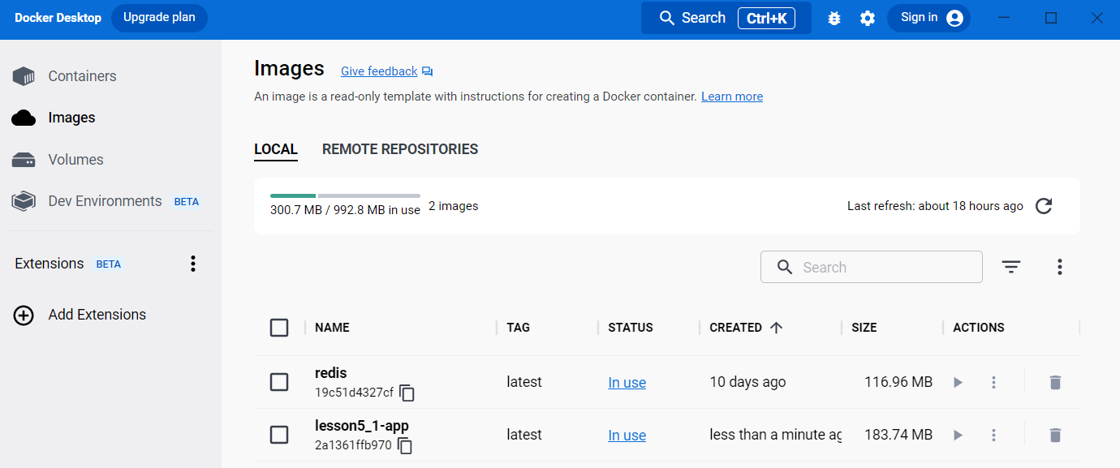Copy the lesson5_1-app image ID 2a1361ffb970
Image resolution: width=1120 pixels, height=468 pixels.
[x=405, y=446]
